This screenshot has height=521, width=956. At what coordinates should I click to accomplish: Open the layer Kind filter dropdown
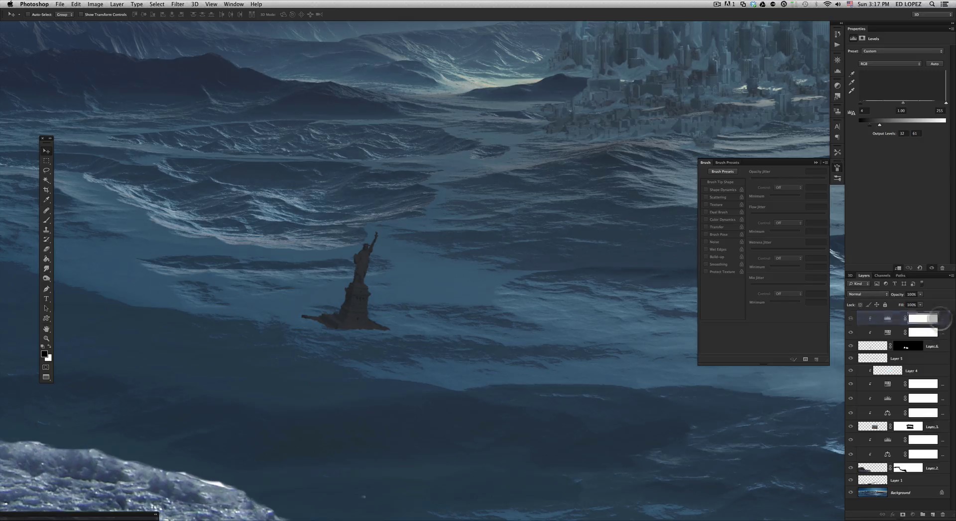(859, 284)
